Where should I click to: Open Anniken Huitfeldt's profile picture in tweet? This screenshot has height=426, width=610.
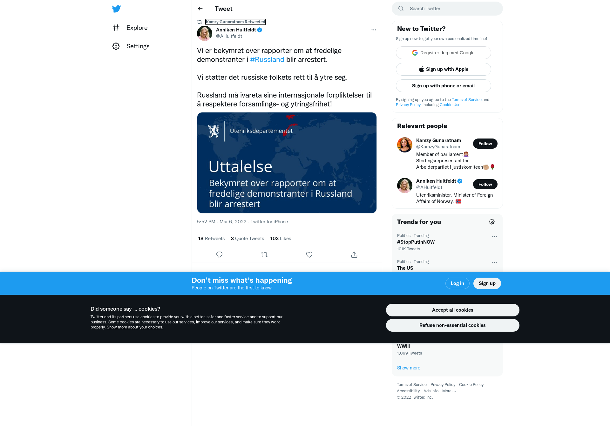[205, 33]
